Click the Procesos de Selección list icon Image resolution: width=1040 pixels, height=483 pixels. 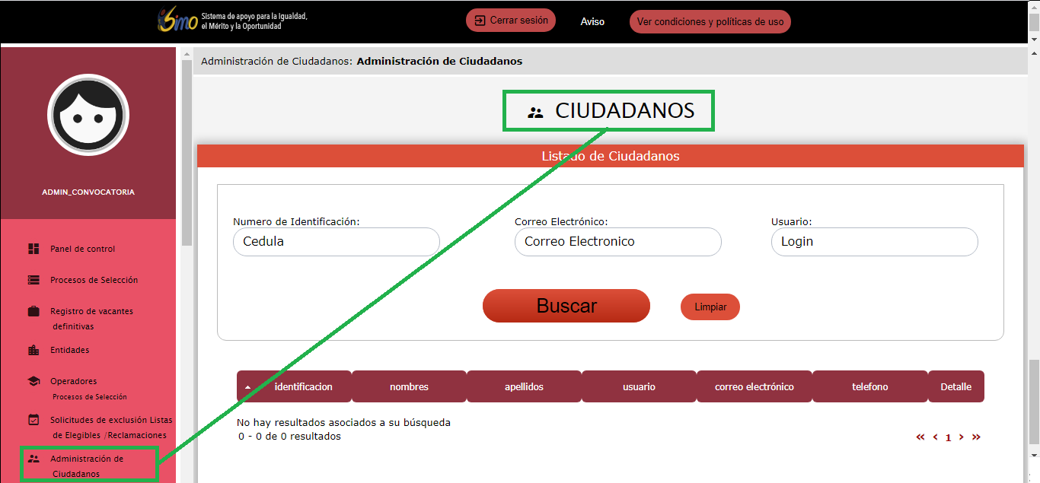(33, 280)
